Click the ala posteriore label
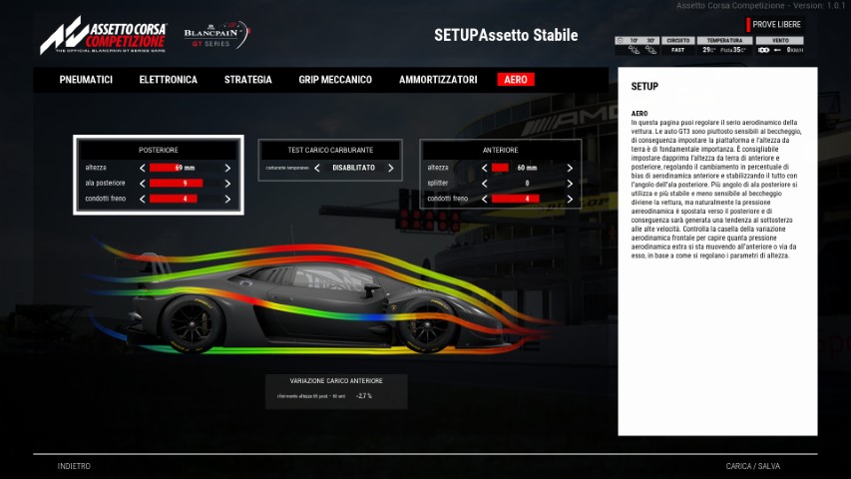Viewport: 851px width, 479px height. point(106,183)
